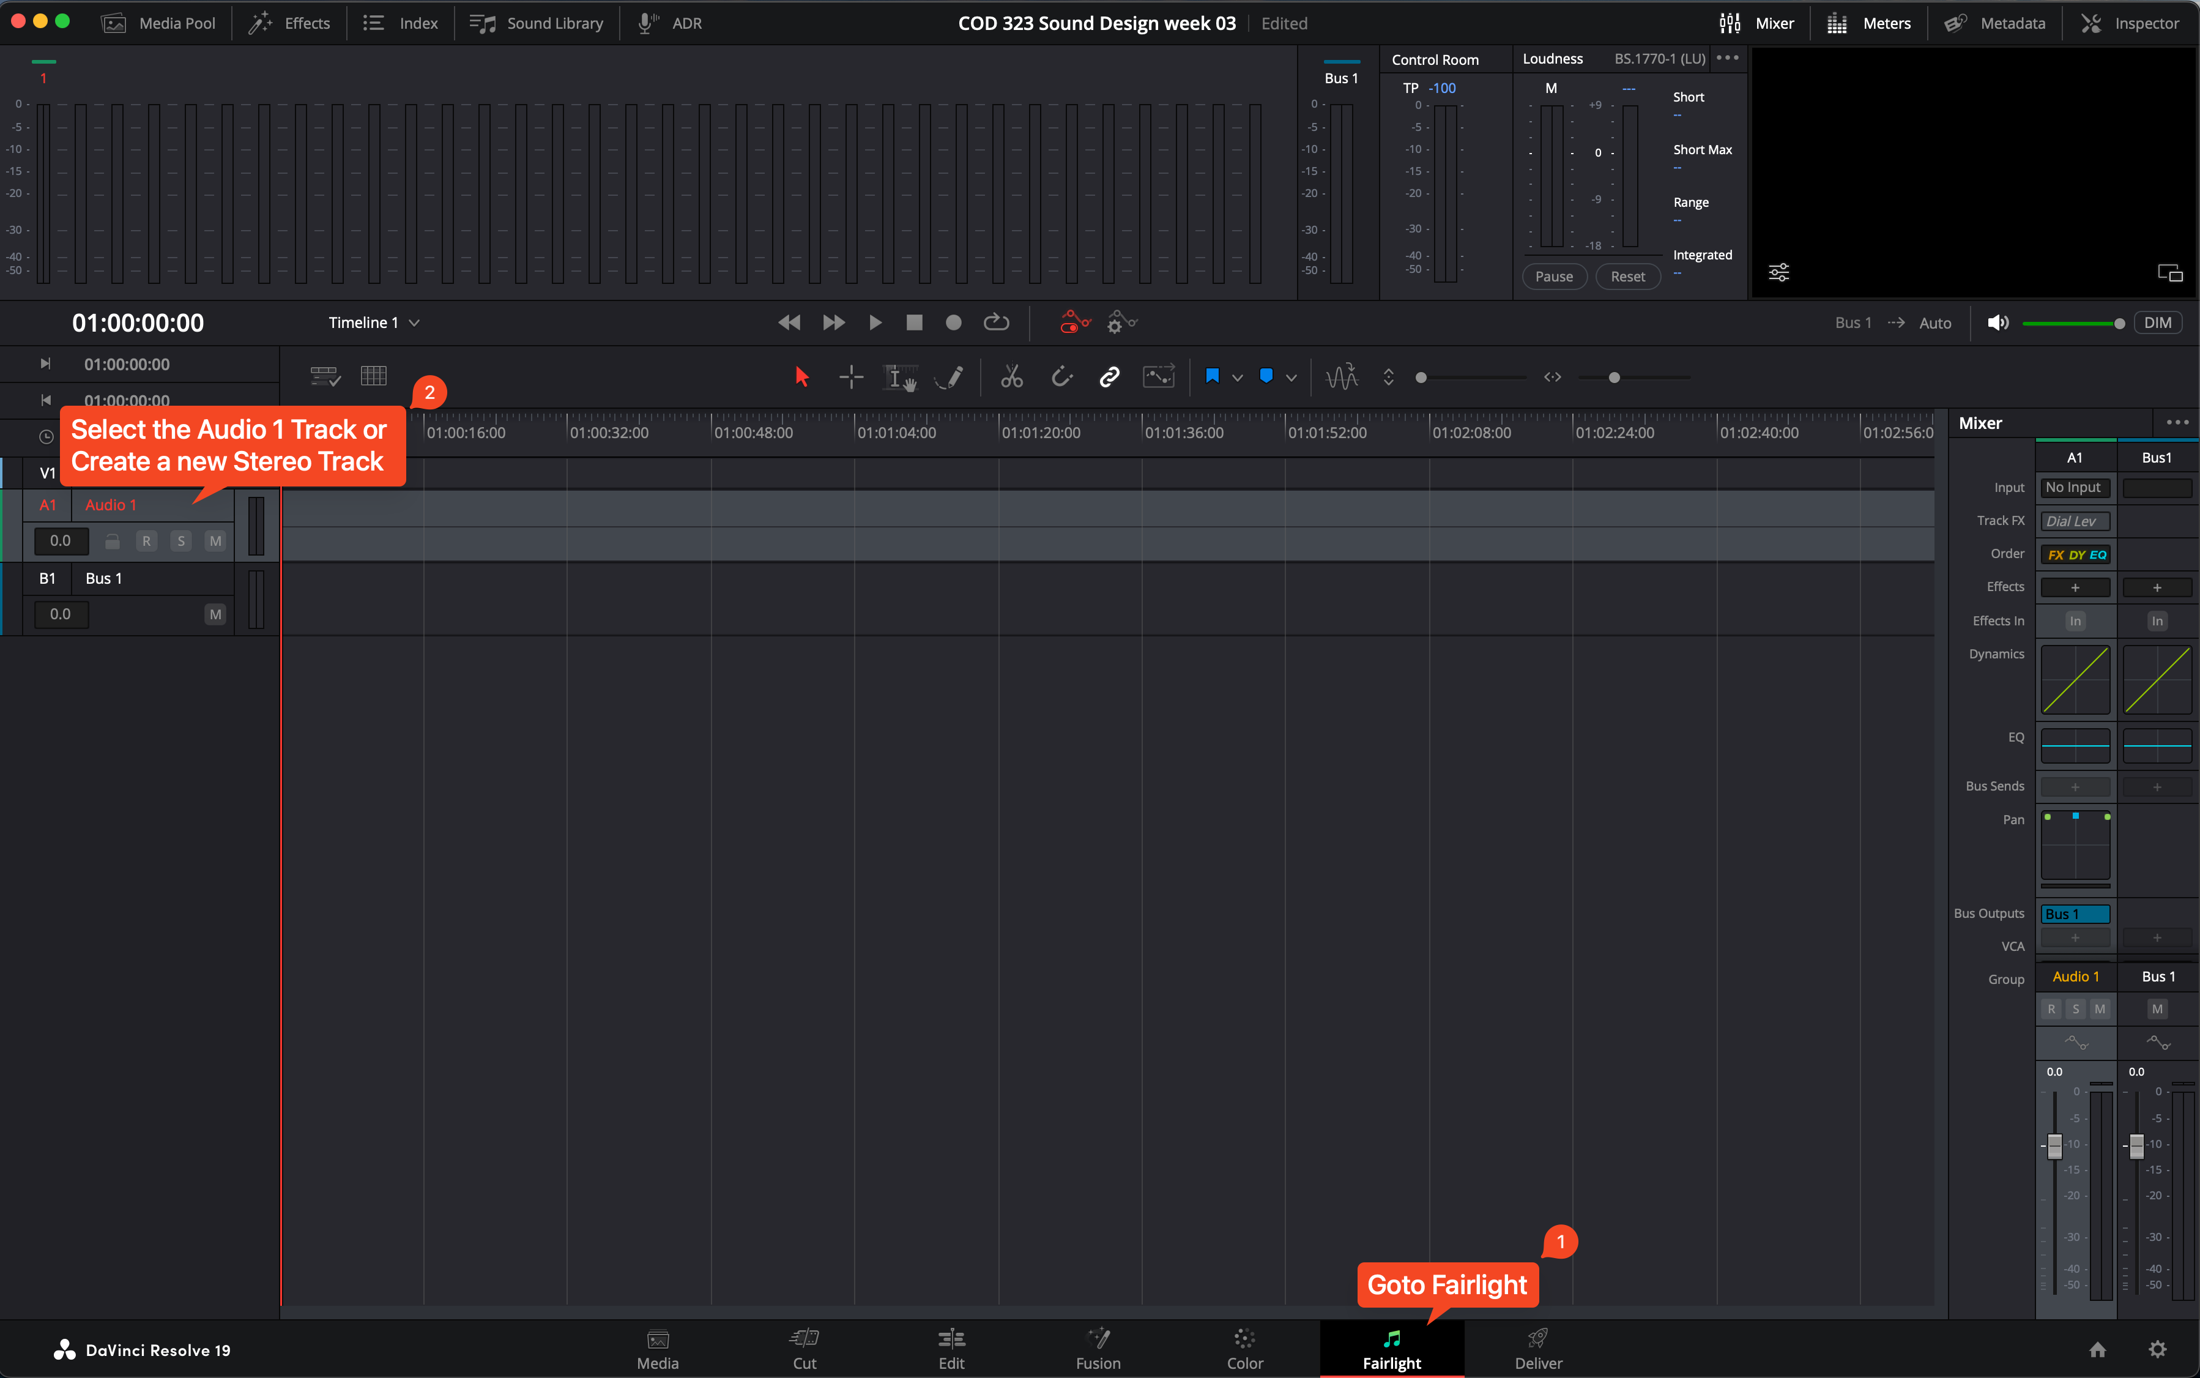Mute the monitor speaker icon
Screen dimensions: 2200x1378
coord(1997,322)
